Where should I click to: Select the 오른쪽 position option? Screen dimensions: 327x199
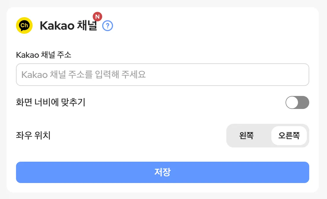(x=289, y=136)
